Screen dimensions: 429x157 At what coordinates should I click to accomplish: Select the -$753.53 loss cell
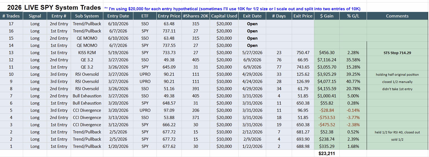(327, 118)
